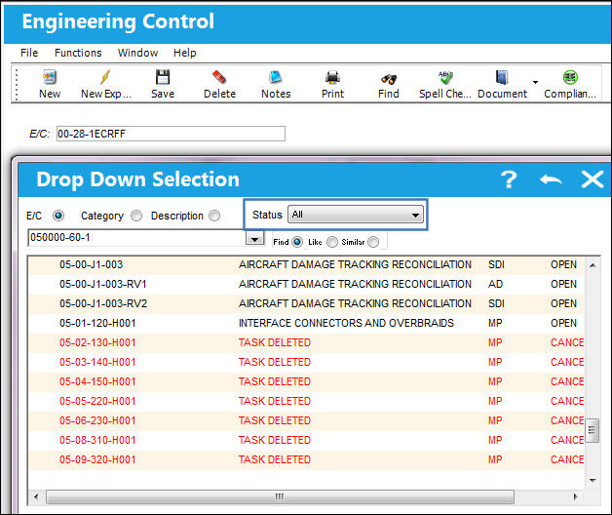
Task: Click INTERFACE CONNECTORS AND OVERBRAIDS description
Action: (346, 324)
